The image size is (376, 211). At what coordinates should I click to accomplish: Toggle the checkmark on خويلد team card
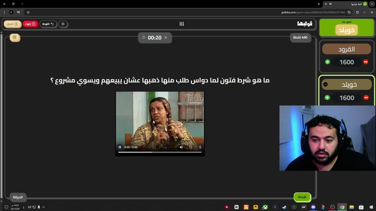(325, 84)
